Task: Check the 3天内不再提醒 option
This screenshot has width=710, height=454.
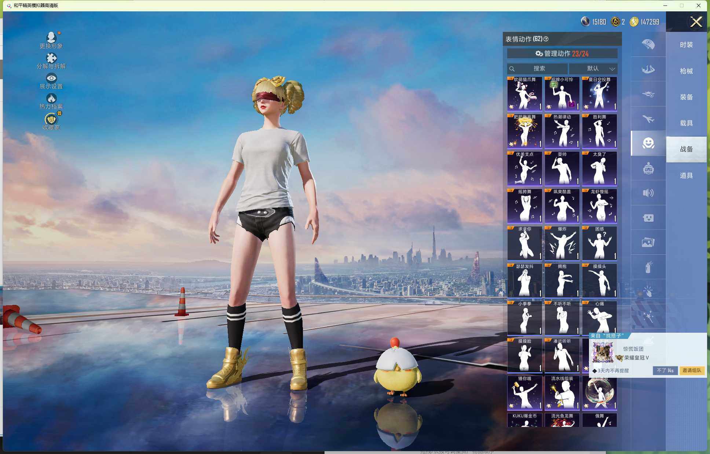Action: click(595, 371)
